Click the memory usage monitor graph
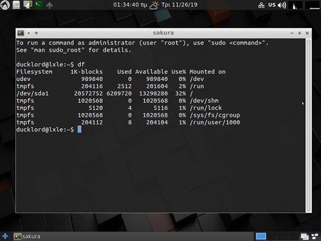 312,5
